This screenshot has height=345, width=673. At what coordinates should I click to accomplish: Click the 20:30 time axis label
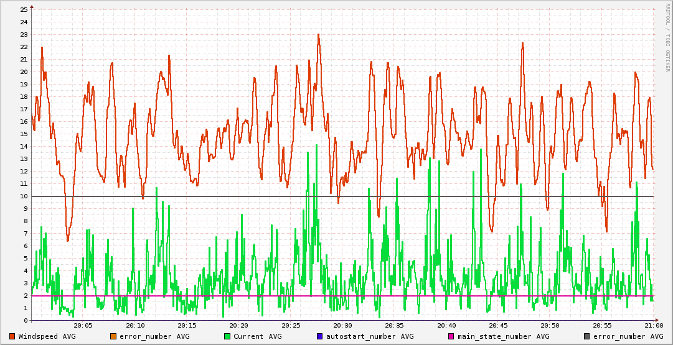343,326
